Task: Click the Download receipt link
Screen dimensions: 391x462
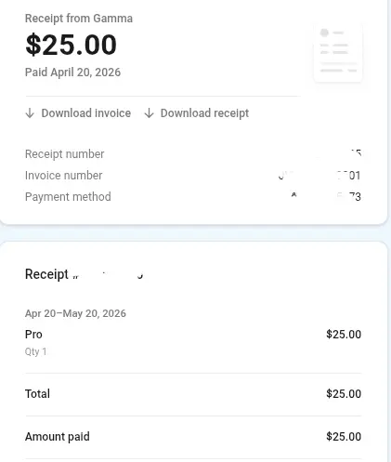Action: click(197, 113)
